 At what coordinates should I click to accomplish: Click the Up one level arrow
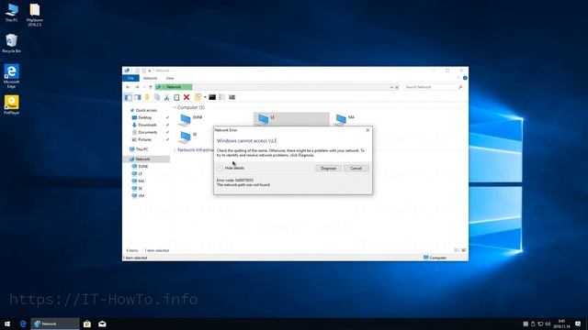pyautogui.click(x=151, y=87)
